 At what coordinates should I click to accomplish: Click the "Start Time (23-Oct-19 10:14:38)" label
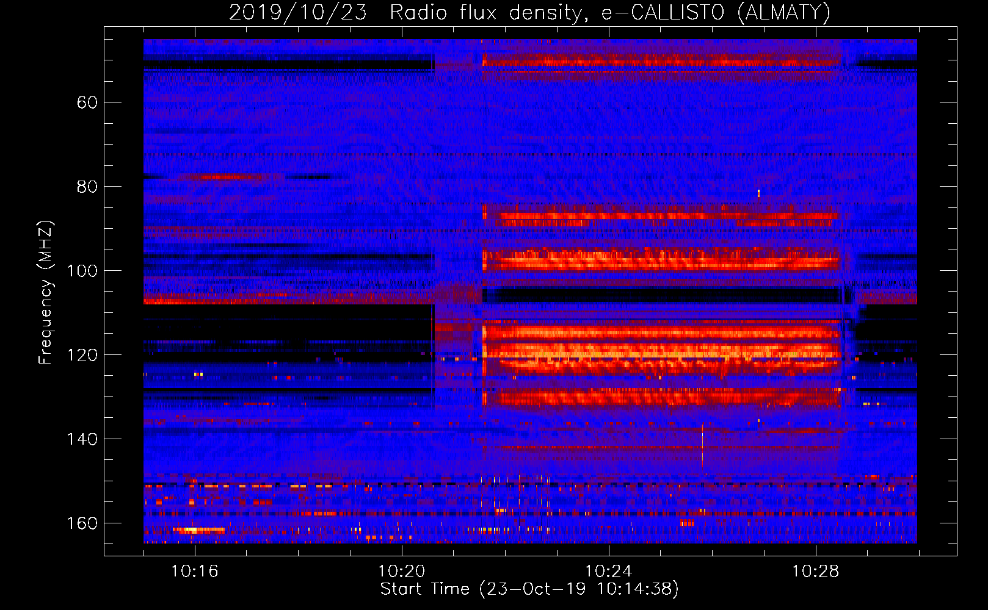coord(529,589)
